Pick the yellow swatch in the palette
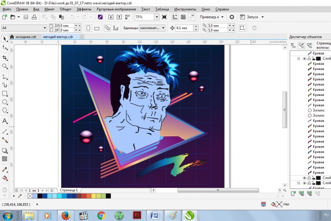 (94, 196)
